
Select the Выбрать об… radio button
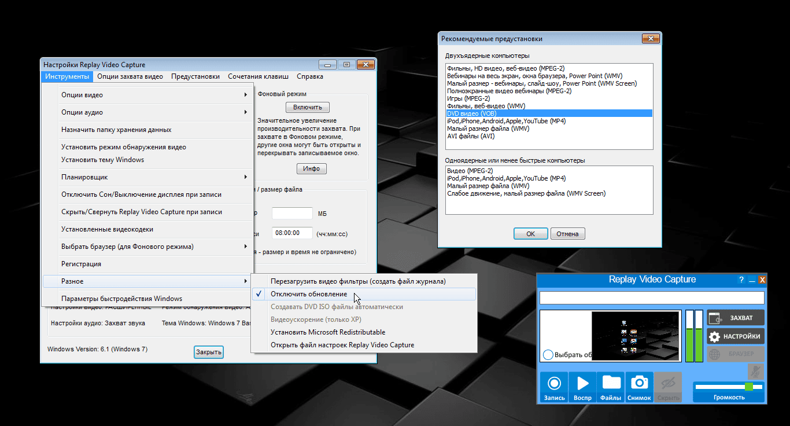(x=548, y=355)
